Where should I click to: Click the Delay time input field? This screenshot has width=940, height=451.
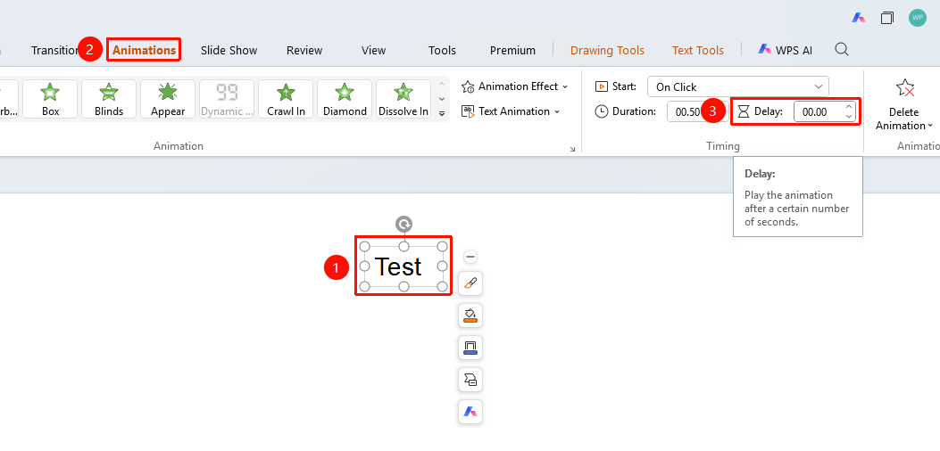coord(819,111)
